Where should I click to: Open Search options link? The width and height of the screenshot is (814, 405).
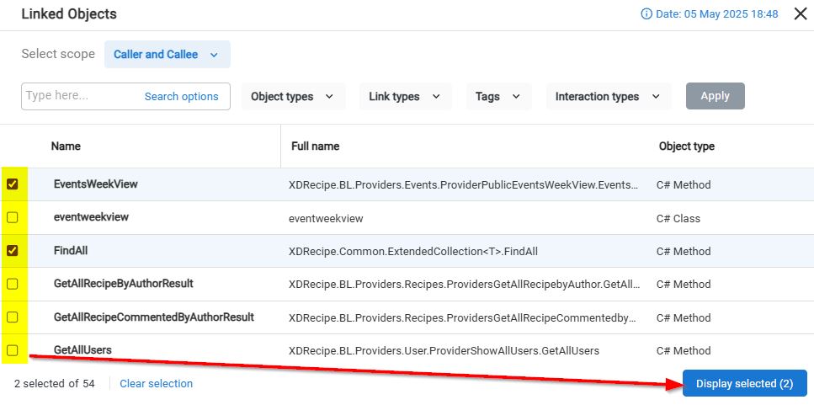pyautogui.click(x=181, y=97)
